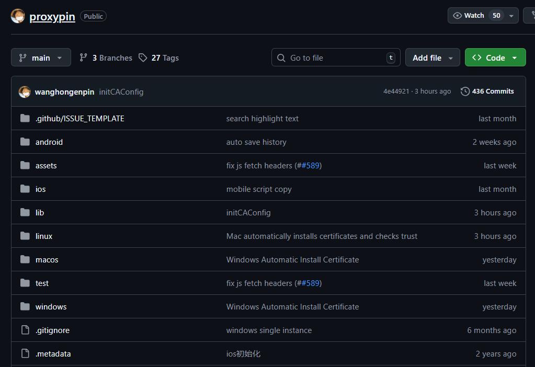This screenshot has height=367, width=535.
Task: Click the wanghongenpin commit author avatar
Action: (25, 92)
